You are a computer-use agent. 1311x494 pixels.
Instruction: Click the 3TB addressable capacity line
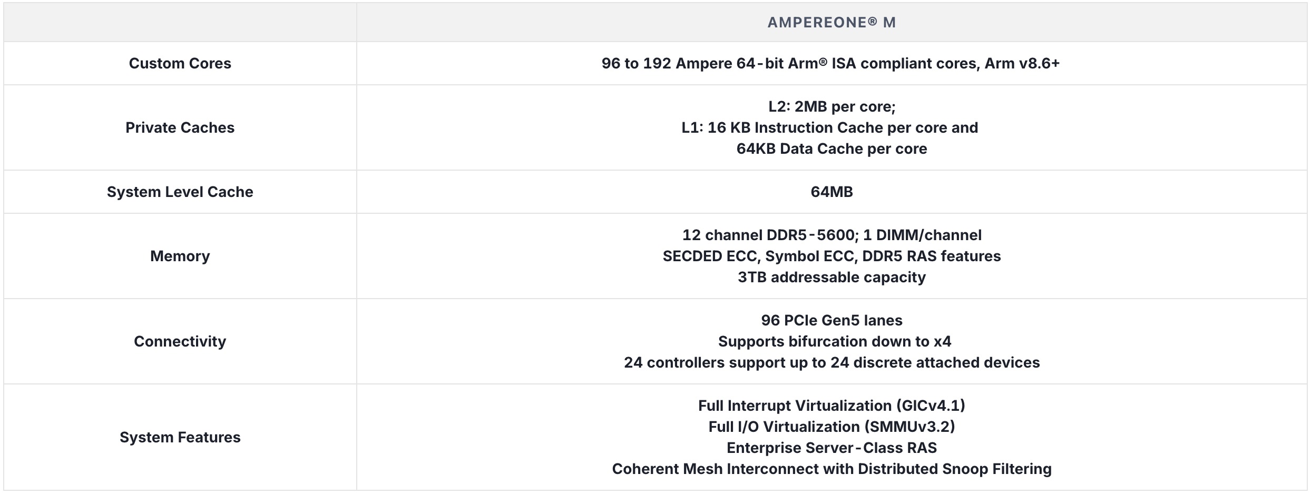(831, 277)
